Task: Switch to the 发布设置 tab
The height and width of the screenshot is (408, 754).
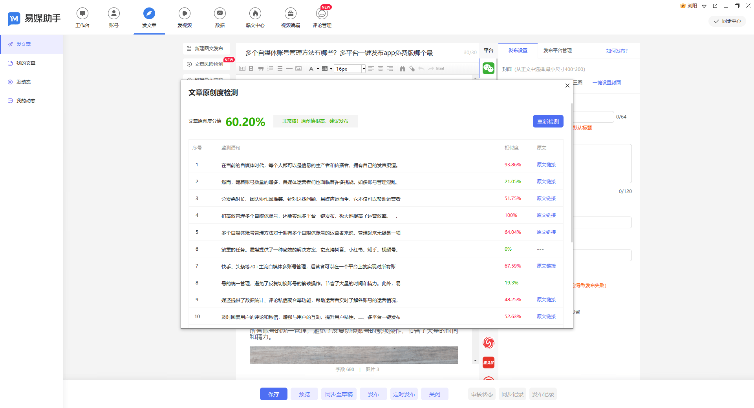Action: [x=518, y=51]
